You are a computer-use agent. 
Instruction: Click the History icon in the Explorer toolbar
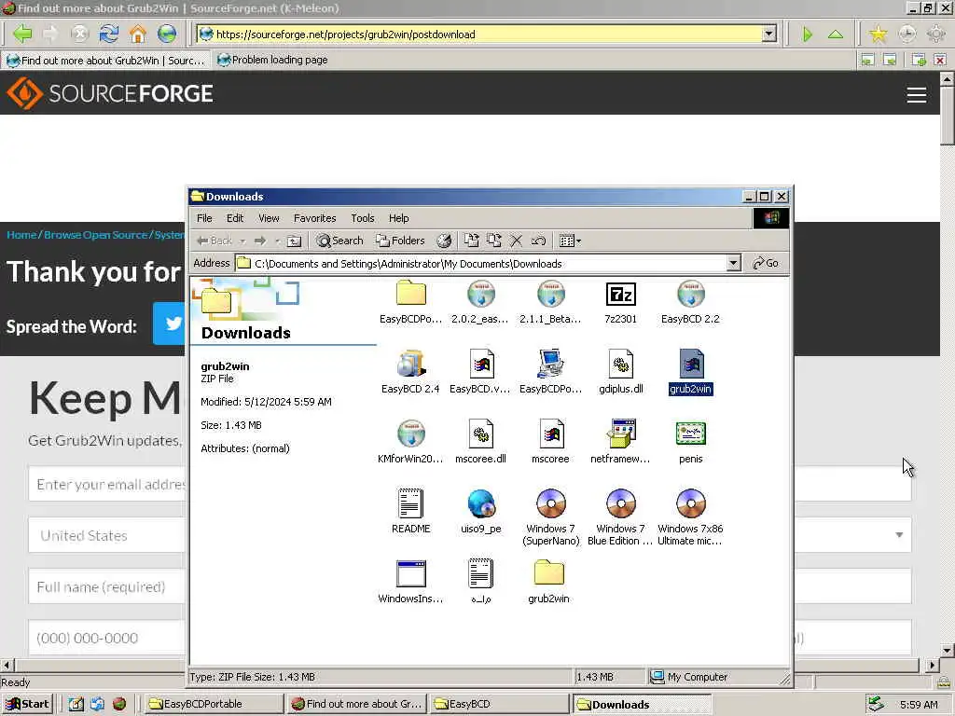444,241
